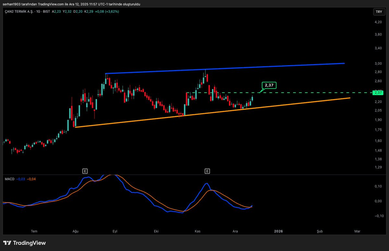Click the TRY currency badge
Screen dimensions: 389x251
tap(379, 12)
